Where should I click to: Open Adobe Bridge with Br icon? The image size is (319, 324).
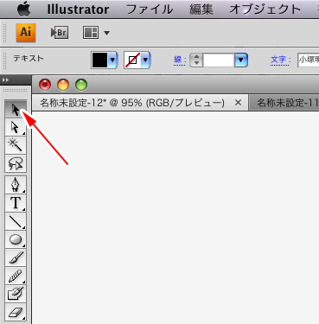click(x=60, y=33)
